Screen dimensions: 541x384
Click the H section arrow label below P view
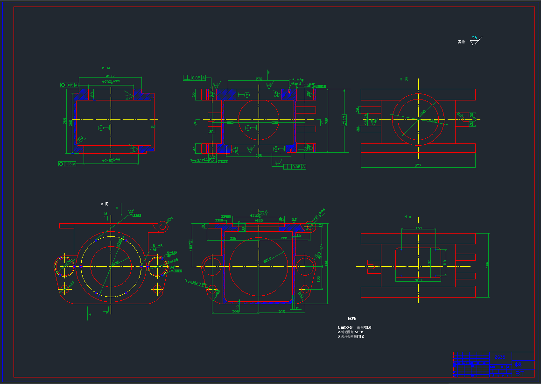tap(90, 315)
